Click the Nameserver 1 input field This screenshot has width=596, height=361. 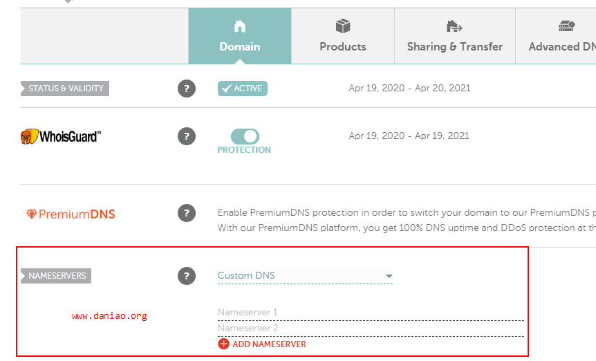[x=371, y=313]
